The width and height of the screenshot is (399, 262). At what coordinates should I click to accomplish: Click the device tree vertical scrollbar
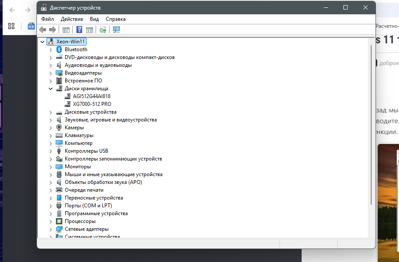coord(371,124)
